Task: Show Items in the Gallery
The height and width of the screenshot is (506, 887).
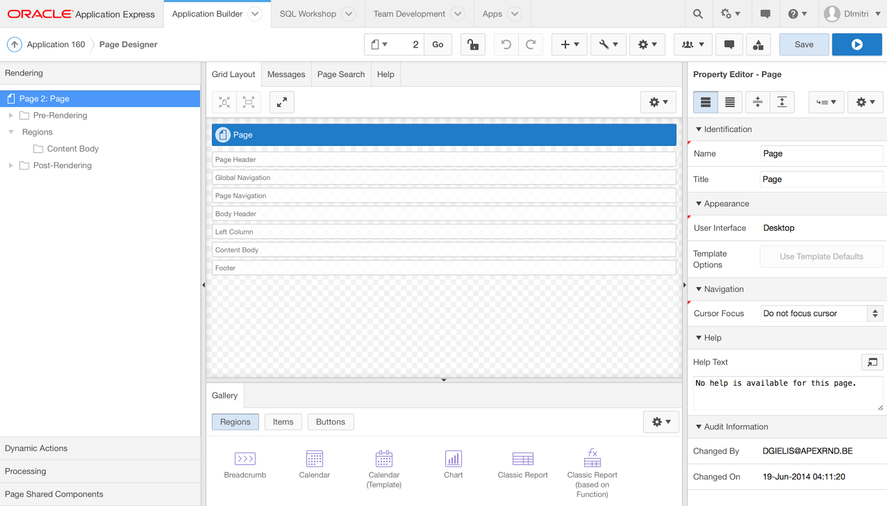Action: [x=283, y=422]
